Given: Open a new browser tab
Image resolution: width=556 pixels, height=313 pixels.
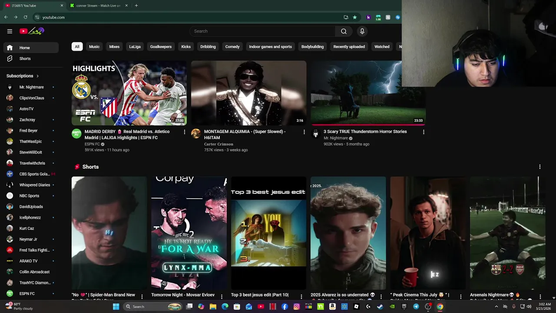Looking at the screenshot, I should coord(136,6).
